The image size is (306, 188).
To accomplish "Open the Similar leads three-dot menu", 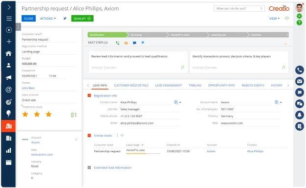I will tap(117, 136).
